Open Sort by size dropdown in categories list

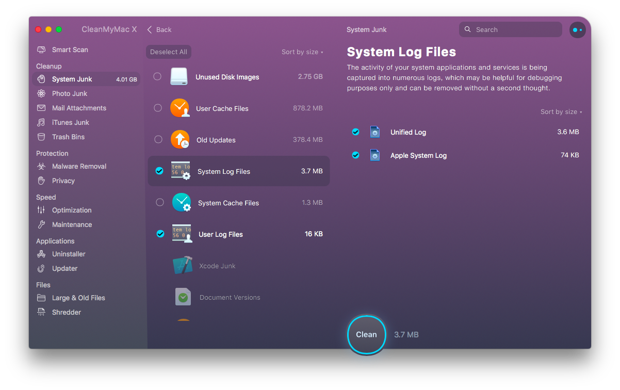tap(302, 52)
